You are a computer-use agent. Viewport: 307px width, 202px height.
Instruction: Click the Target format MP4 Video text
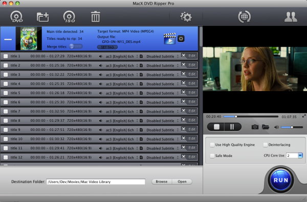coord(125,31)
